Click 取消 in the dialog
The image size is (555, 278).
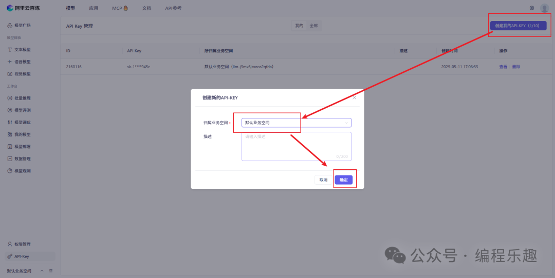coord(324,180)
